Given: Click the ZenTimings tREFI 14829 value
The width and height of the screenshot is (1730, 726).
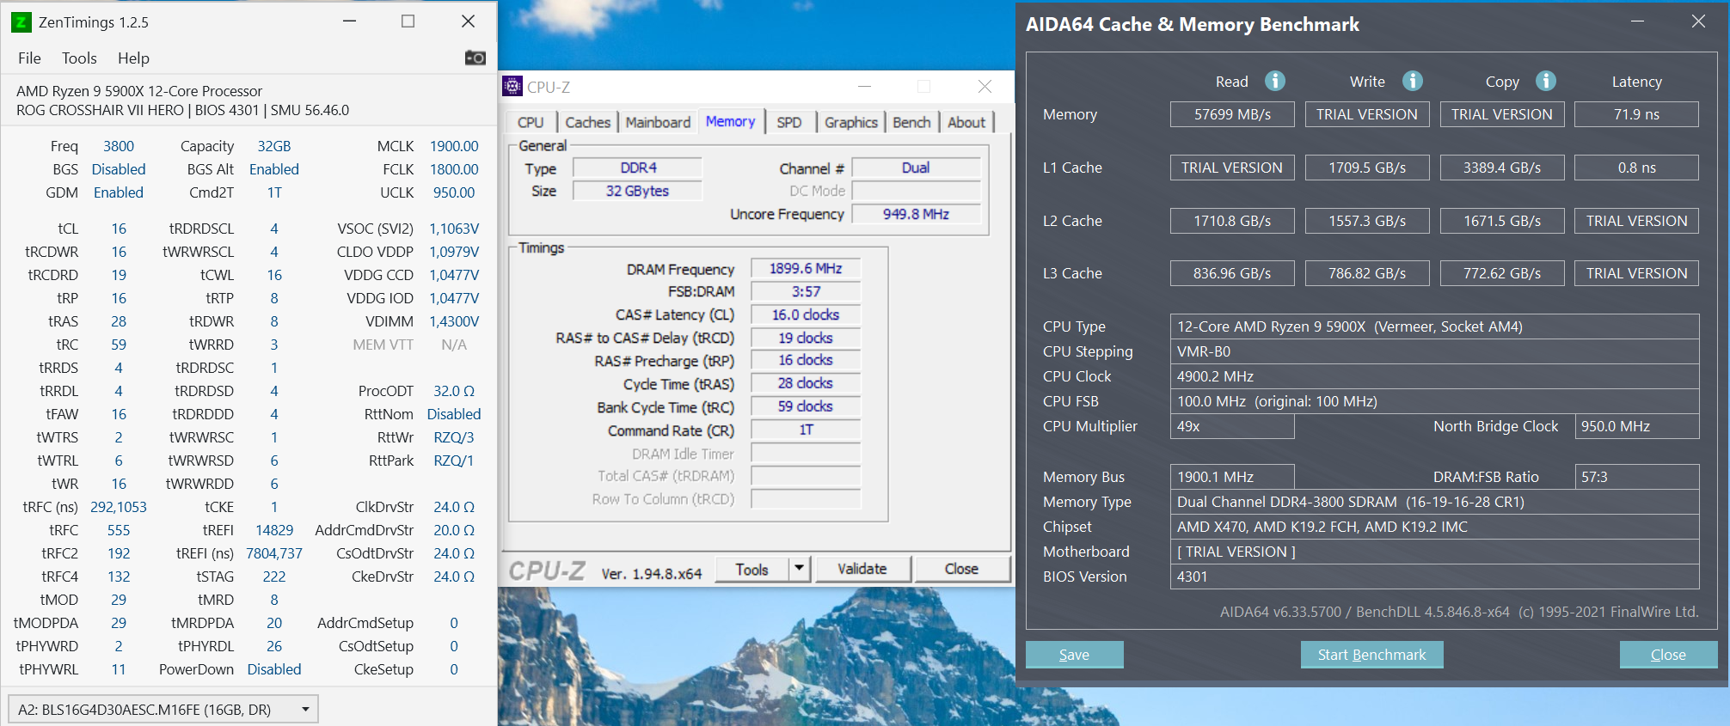Looking at the screenshot, I should 274,530.
